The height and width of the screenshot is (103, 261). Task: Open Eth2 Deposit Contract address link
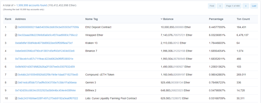click(x=48, y=27)
